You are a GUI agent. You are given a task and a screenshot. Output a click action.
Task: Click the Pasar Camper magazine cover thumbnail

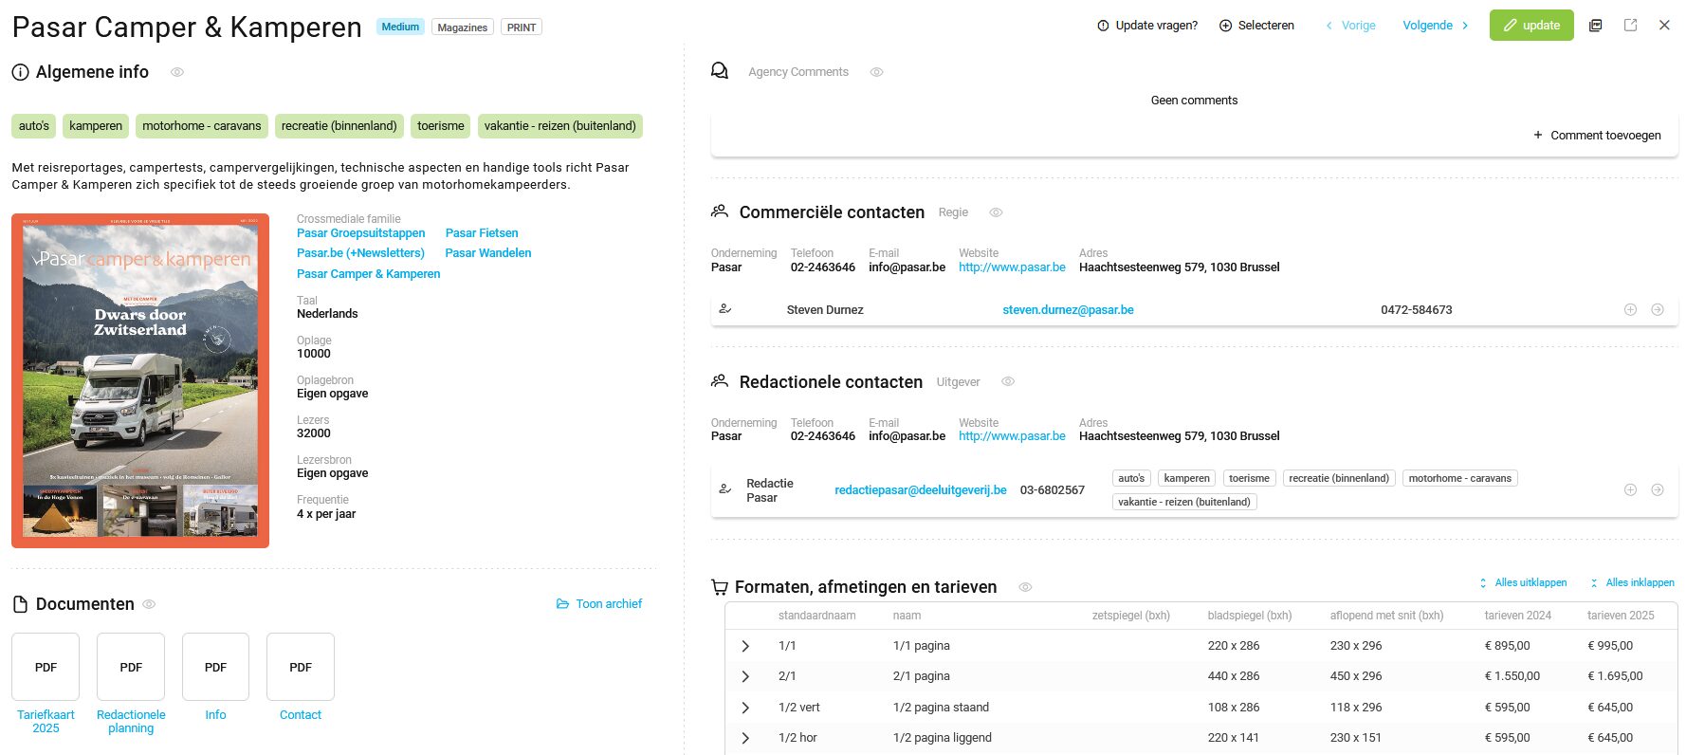140,380
